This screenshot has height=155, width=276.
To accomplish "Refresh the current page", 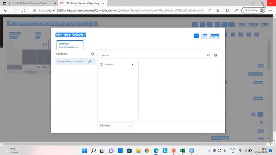I will 23,10.
